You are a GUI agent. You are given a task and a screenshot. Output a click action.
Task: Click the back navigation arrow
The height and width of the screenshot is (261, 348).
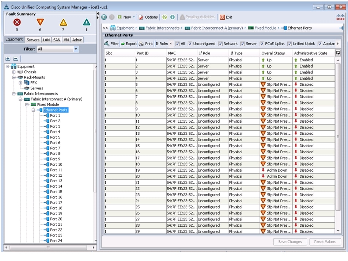point(104,17)
